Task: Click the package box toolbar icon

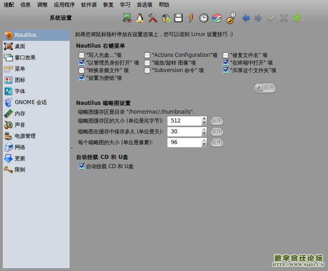Action: click(x=166, y=18)
